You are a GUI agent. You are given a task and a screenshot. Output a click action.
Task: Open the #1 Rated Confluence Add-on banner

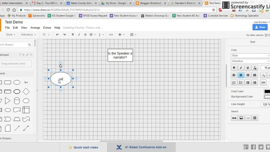(141, 147)
